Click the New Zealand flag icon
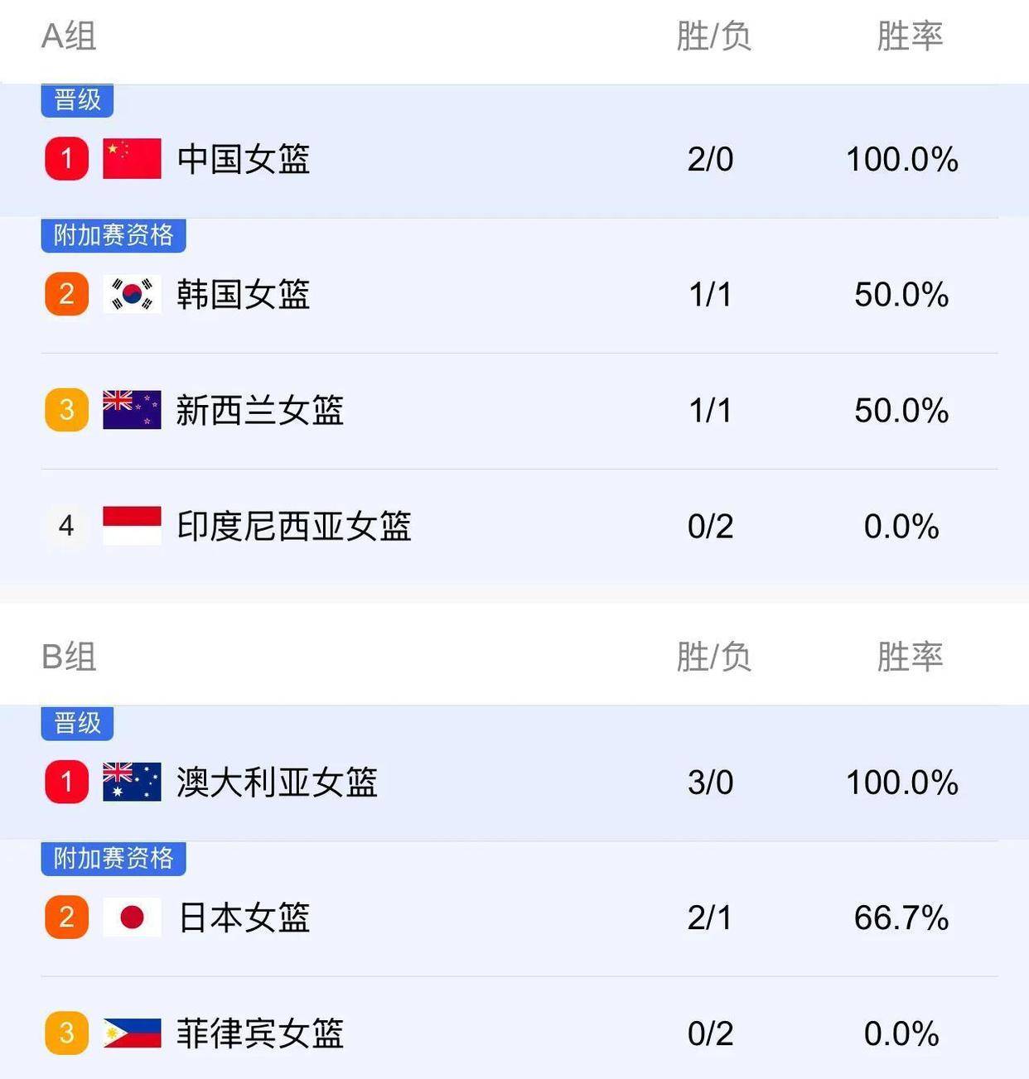 132,410
